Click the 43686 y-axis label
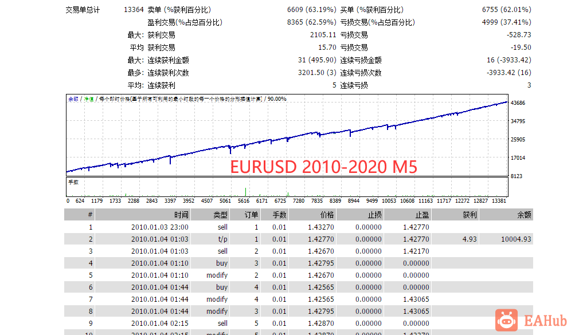575x335 pixels. [518, 103]
